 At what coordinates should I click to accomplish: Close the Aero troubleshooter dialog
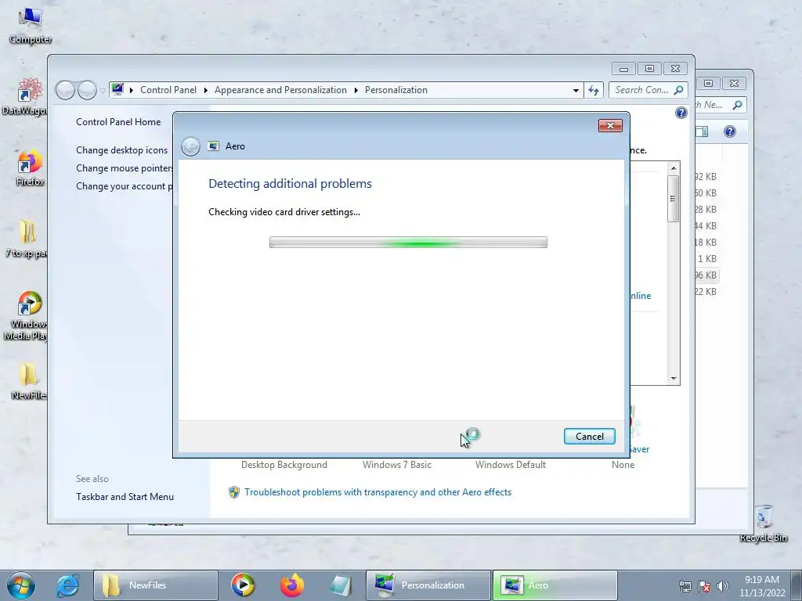(610, 126)
